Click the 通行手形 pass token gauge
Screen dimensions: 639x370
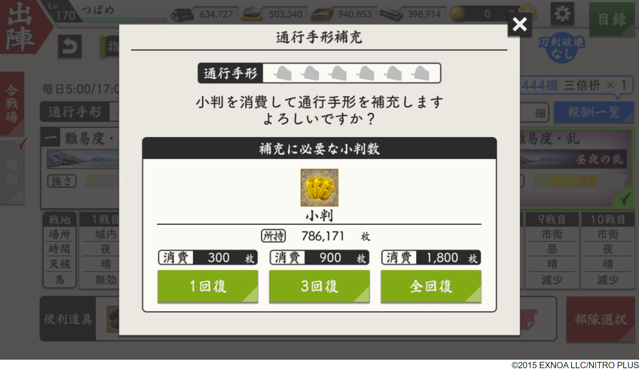(319, 73)
